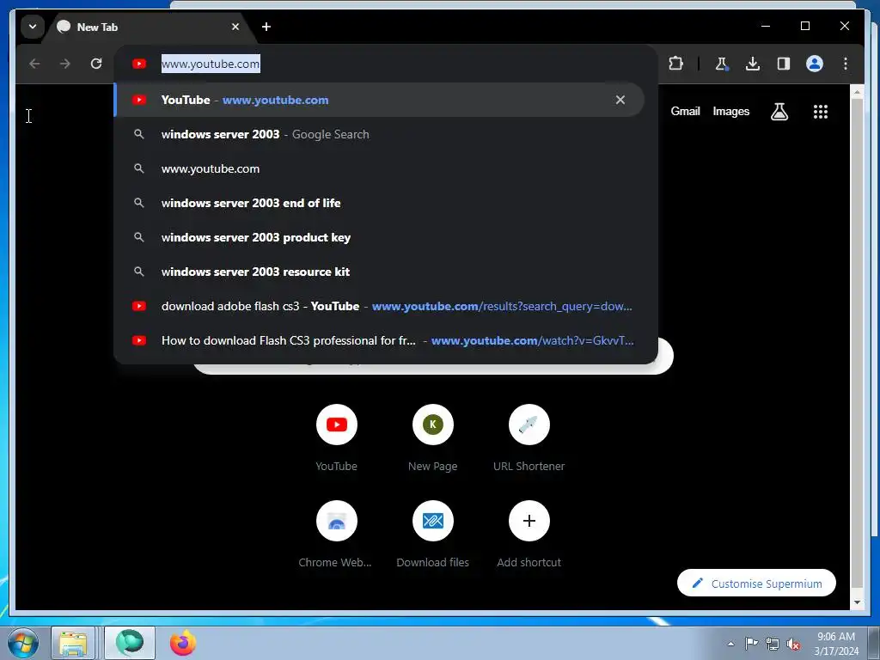Reload the page with refresh icon
This screenshot has width=880, height=660.
[x=96, y=64]
